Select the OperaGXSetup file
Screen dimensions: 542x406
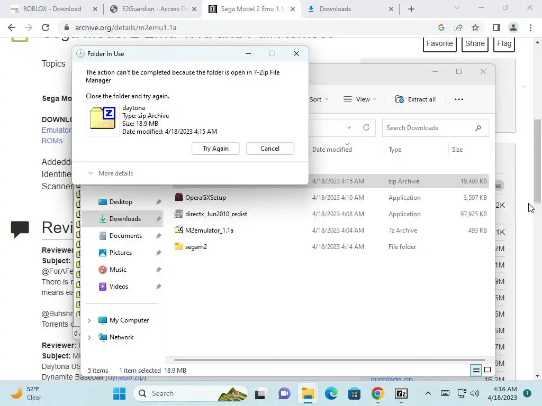pos(331,198)
